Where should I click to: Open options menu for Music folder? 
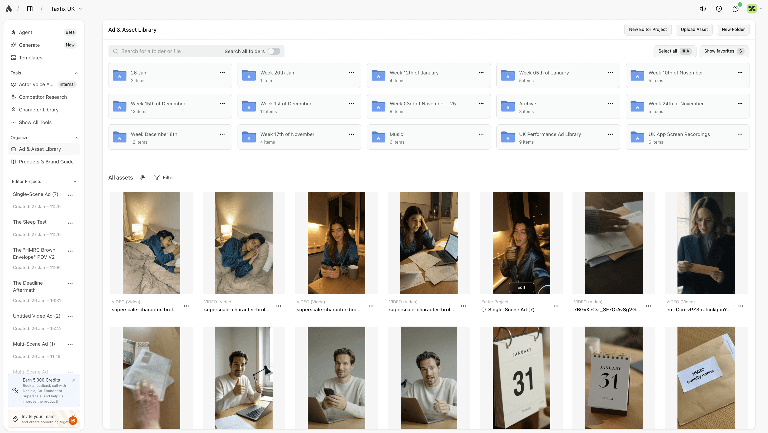pyautogui.click(x=481, y=134)
